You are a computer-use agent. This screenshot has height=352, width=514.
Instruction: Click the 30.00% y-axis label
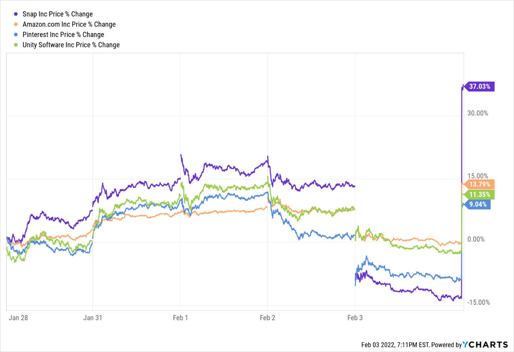478,113
